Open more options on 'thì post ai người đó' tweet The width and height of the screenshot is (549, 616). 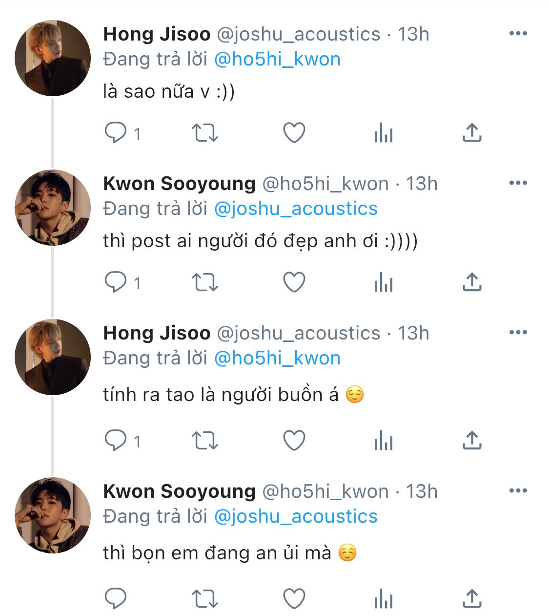tap(518, 183)
